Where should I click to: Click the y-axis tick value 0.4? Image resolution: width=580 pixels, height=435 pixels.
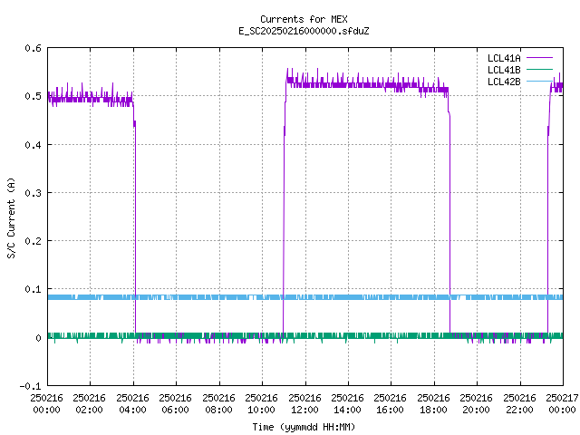(33, 145)
